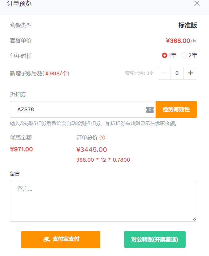
Task: Click the price formula 368.00 * 12 * 0.7800
Action: point(103,160)
